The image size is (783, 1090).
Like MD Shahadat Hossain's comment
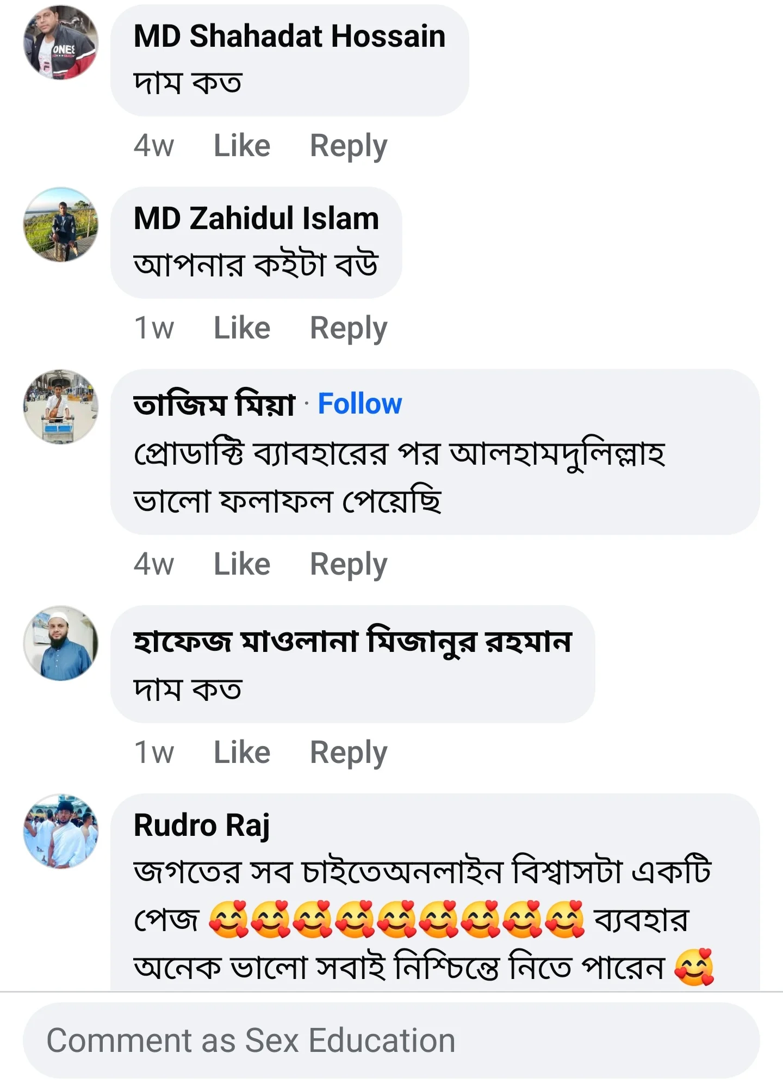click(x=242, y=145)
